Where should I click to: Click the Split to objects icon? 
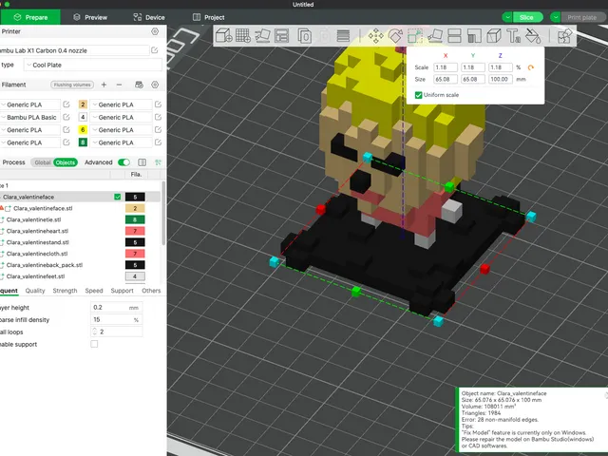tap(304, 36)
